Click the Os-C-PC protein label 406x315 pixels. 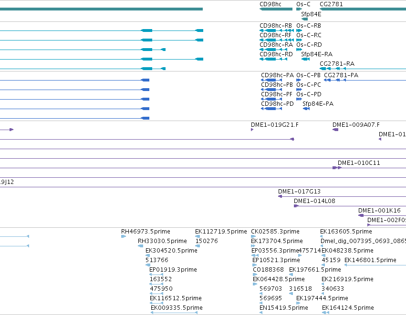point(309,85)
